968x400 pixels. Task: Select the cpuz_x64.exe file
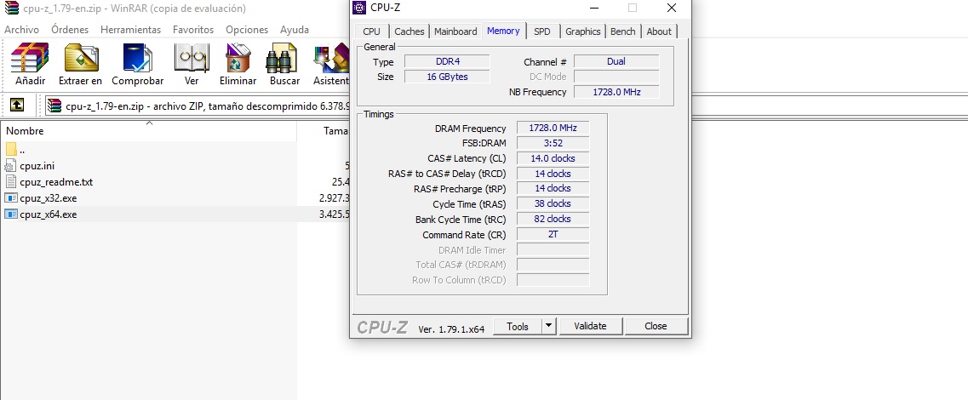click(48, 214)
